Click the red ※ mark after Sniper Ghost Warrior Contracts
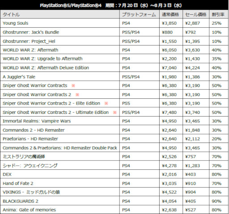This screenshot has height=214, width=229. point(73,86)
